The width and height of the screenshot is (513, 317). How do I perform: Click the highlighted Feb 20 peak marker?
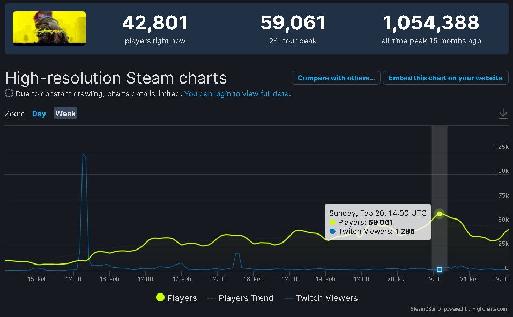coord(439,214)
